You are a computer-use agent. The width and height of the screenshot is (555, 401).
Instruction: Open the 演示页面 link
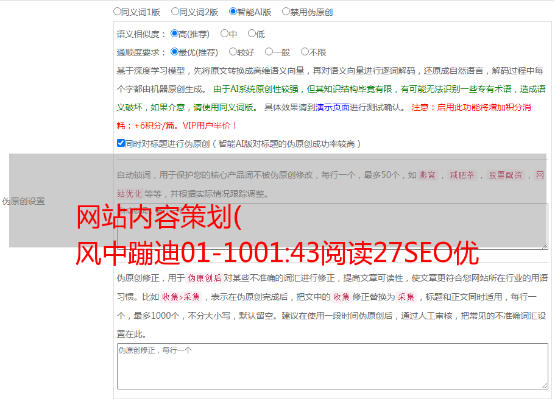pos(332,107)
